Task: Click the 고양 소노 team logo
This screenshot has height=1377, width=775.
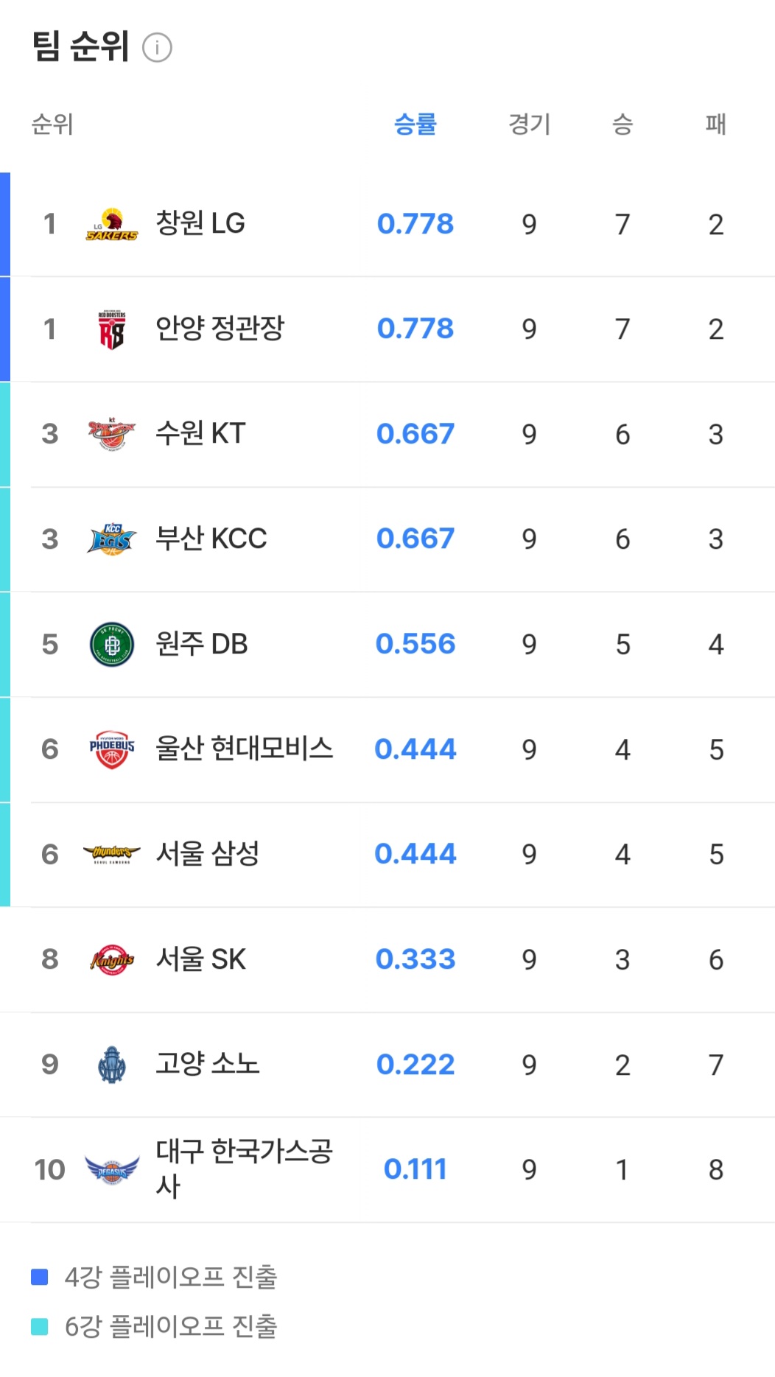Action: point(112,1065)
